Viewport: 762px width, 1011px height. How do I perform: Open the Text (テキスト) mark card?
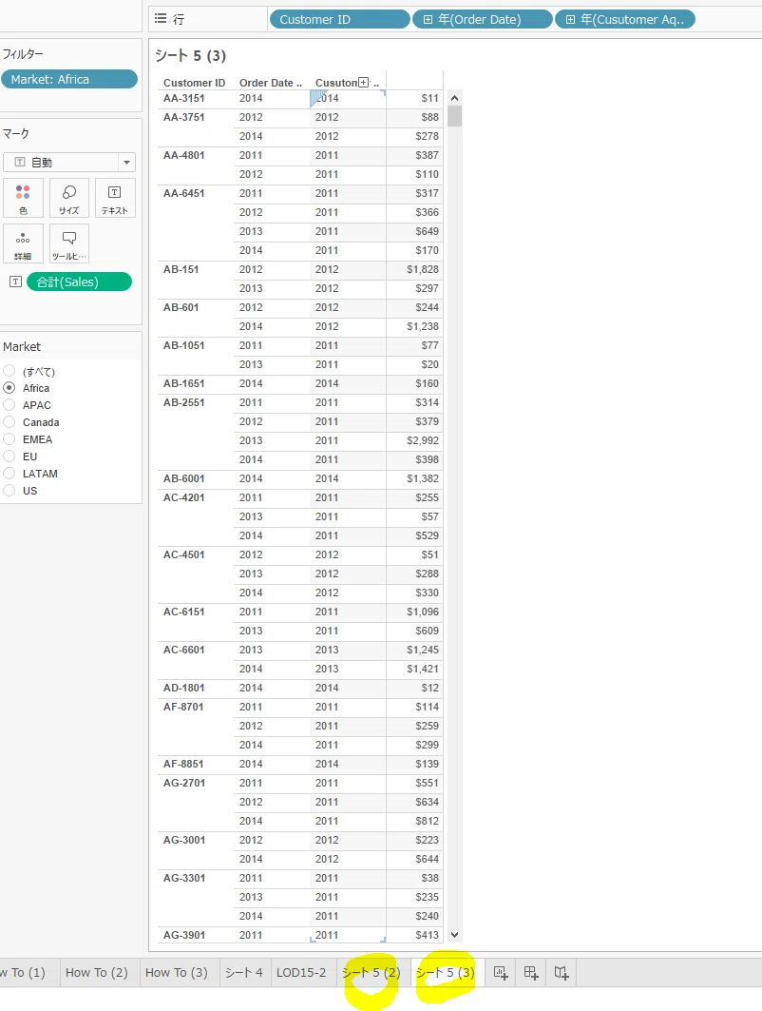pyautogui.click(x=115, y=198)
